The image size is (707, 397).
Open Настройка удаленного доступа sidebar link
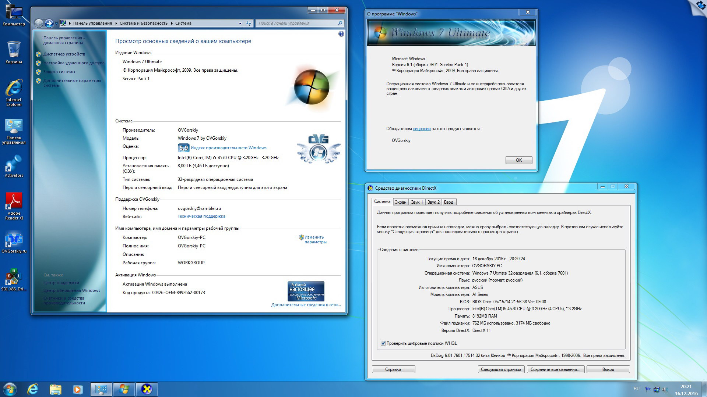(x=74, y=63)
